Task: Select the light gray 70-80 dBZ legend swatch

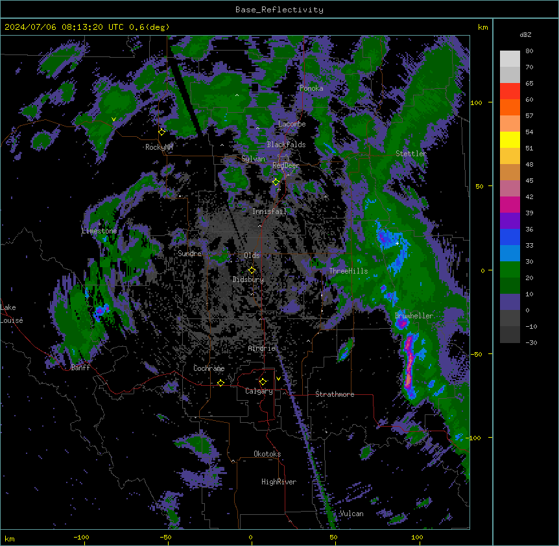Action: click(510, 59)
